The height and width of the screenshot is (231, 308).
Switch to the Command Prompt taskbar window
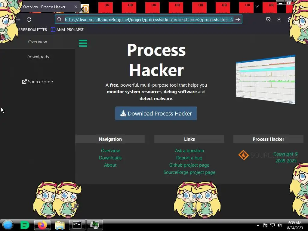click(77, 225)
